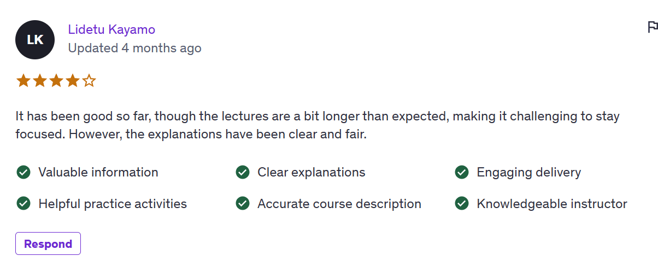Viewport: 658px width, 262px height.
Task: Click the Valuable information checkmark icon
Action: click(23, 172)
